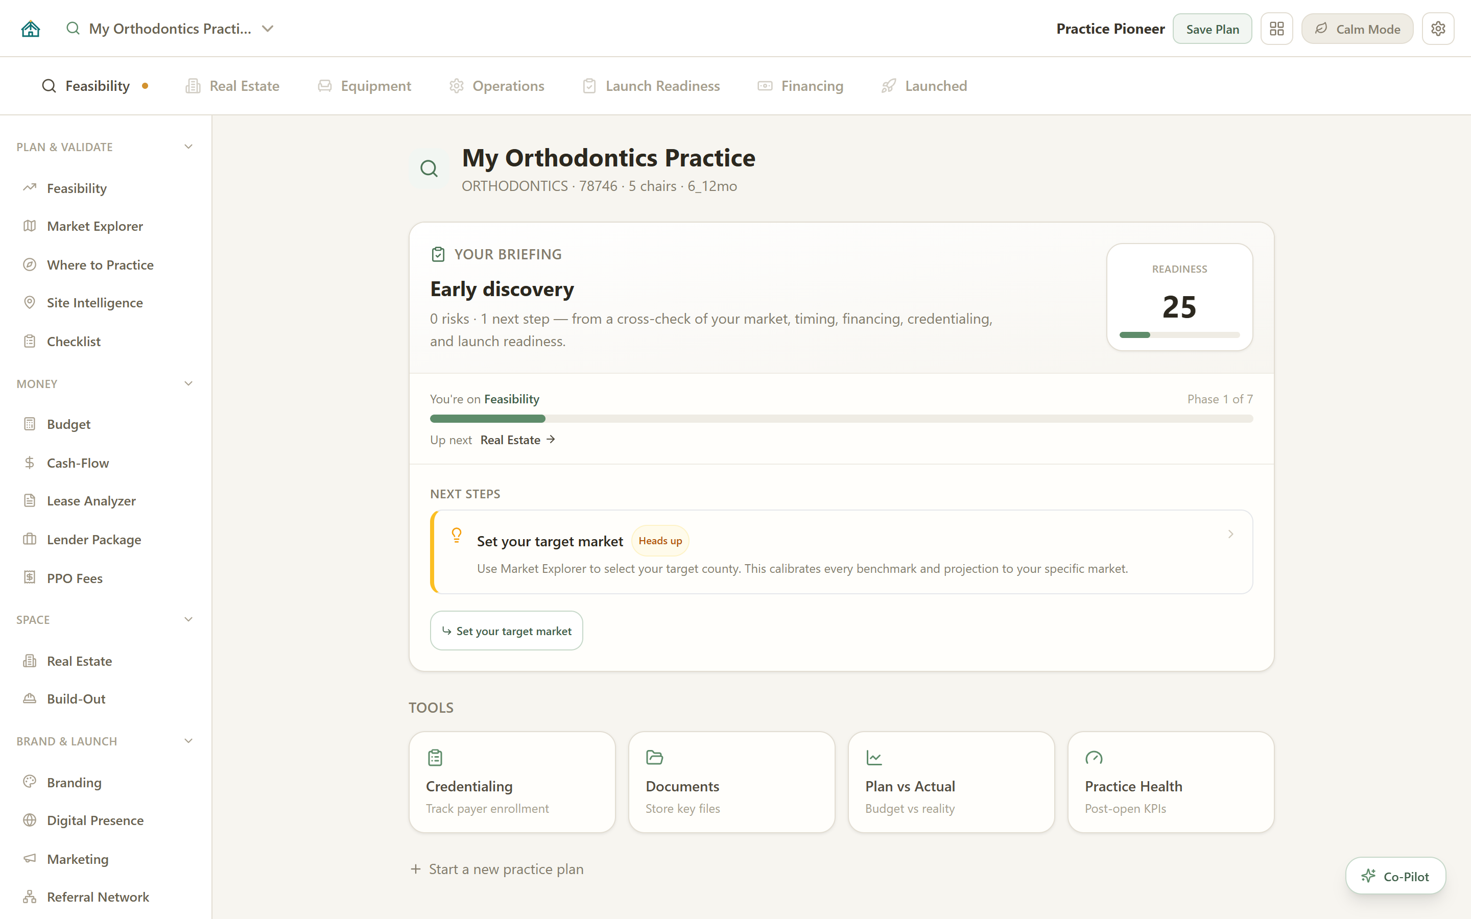Click the Practice Pioneer label

point(1110,29)
